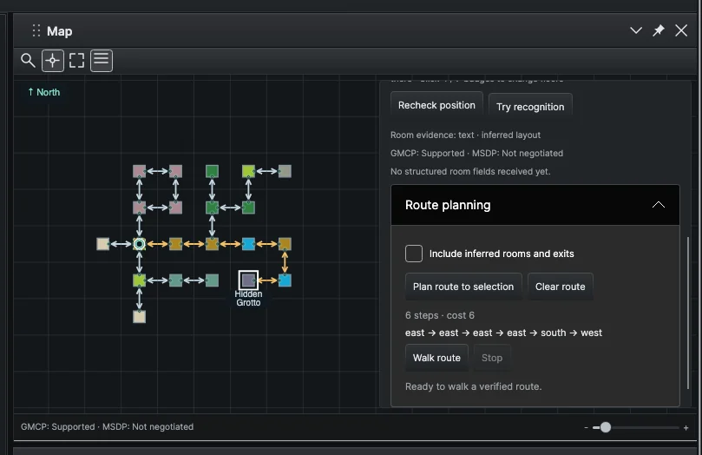702x455 pixels.
Task: Click the zoom in plus sign
Action: [x=686, y=428]
